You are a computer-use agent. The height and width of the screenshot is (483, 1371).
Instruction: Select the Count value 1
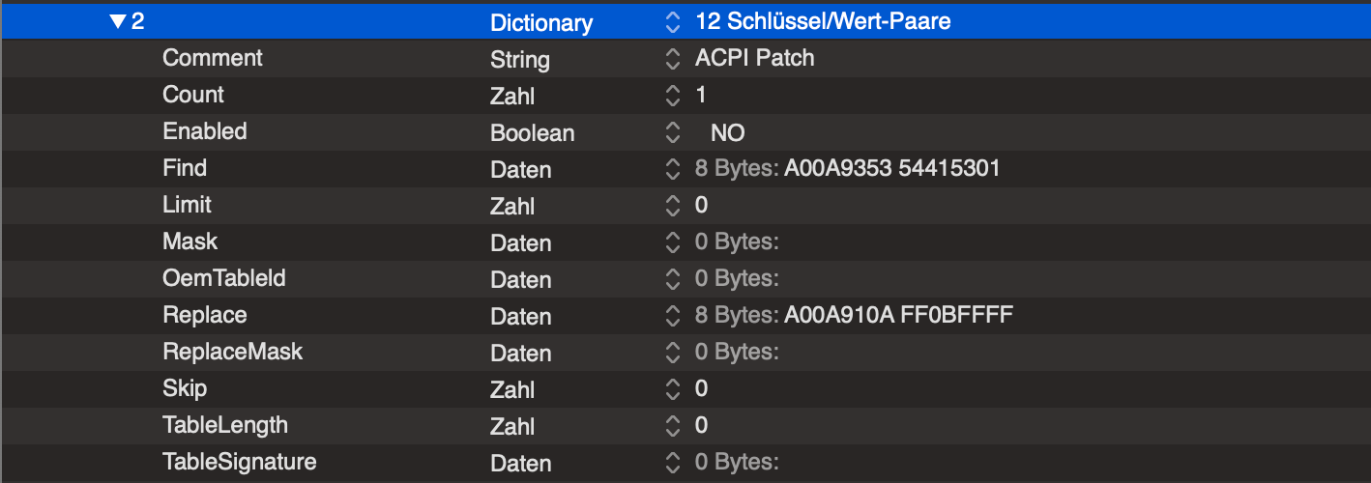click(701, 96)
